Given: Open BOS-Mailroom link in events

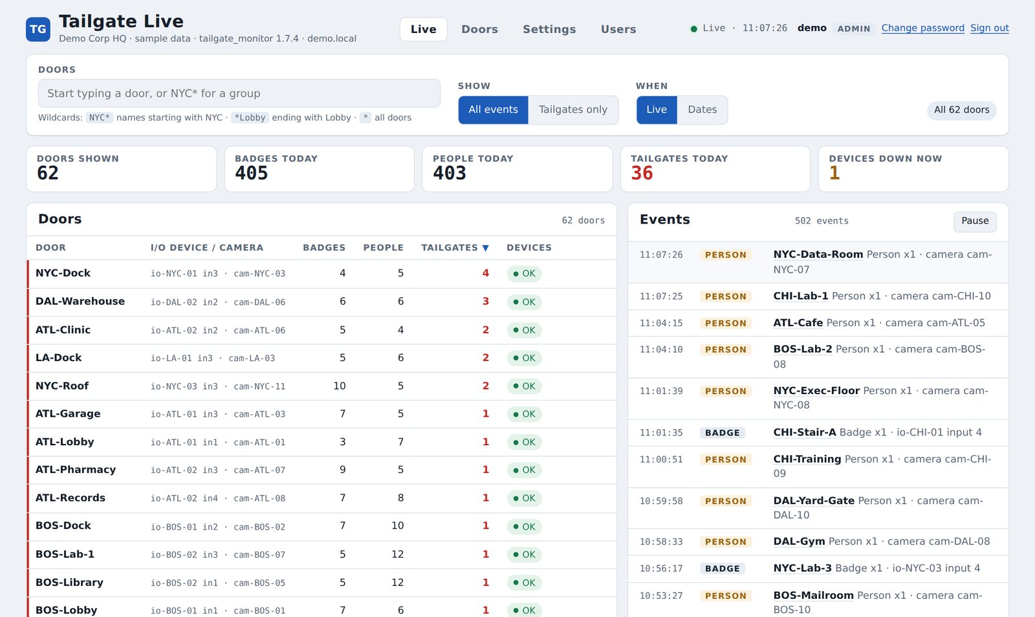Looking at the screenshot, I should pos(814,595).
